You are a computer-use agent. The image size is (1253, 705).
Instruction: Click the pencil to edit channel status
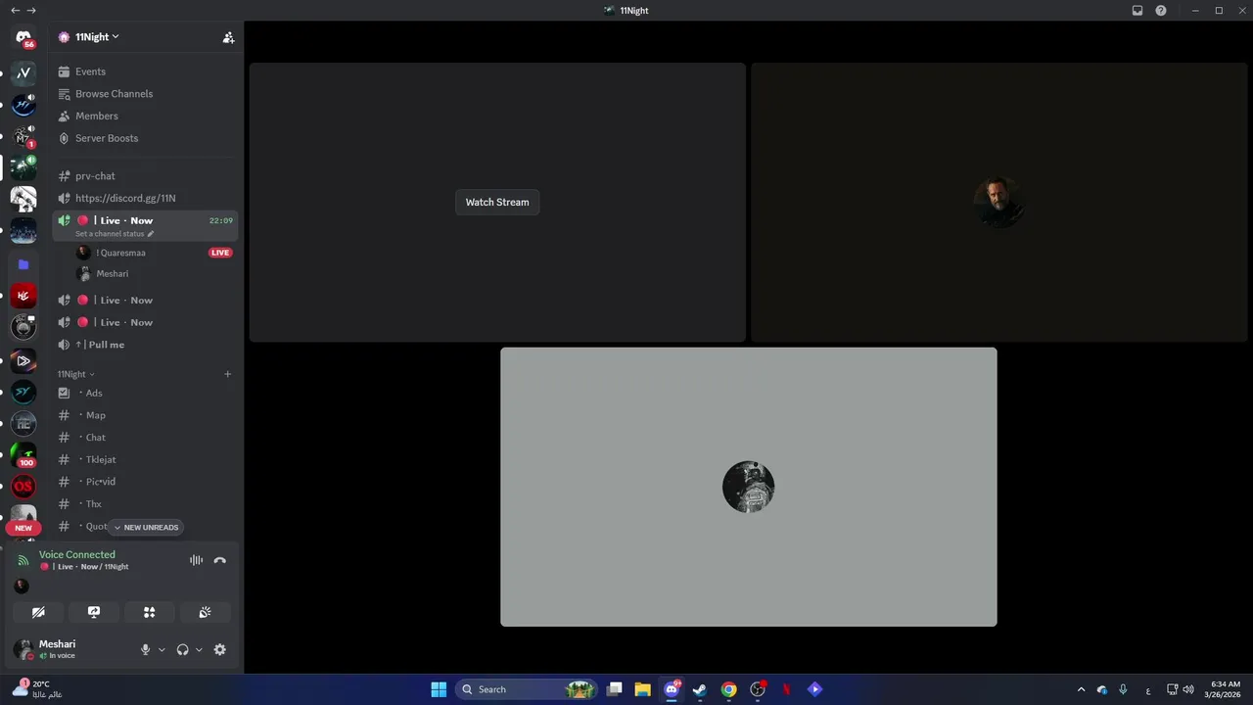click(x=151, y=234)
